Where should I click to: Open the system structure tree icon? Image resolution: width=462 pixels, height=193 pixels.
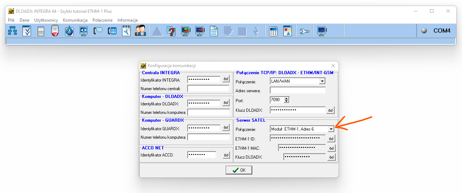tap(12, 31)
